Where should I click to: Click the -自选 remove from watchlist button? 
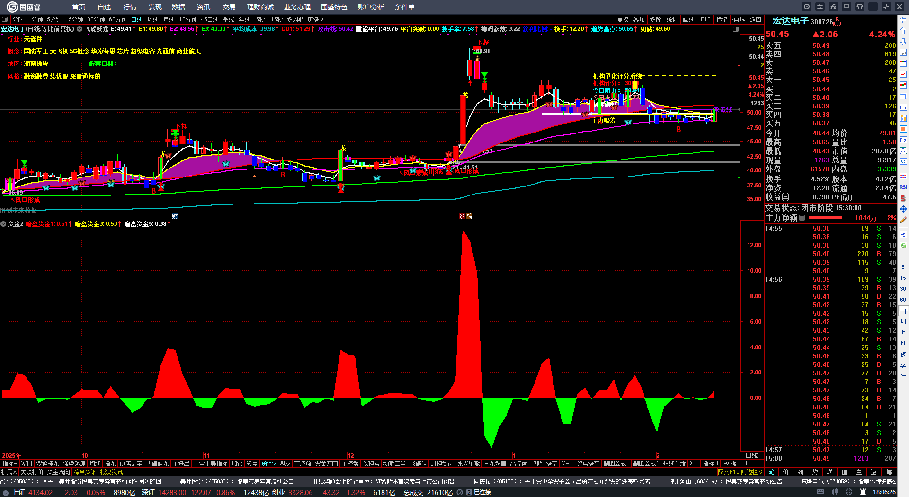(739, 19)
